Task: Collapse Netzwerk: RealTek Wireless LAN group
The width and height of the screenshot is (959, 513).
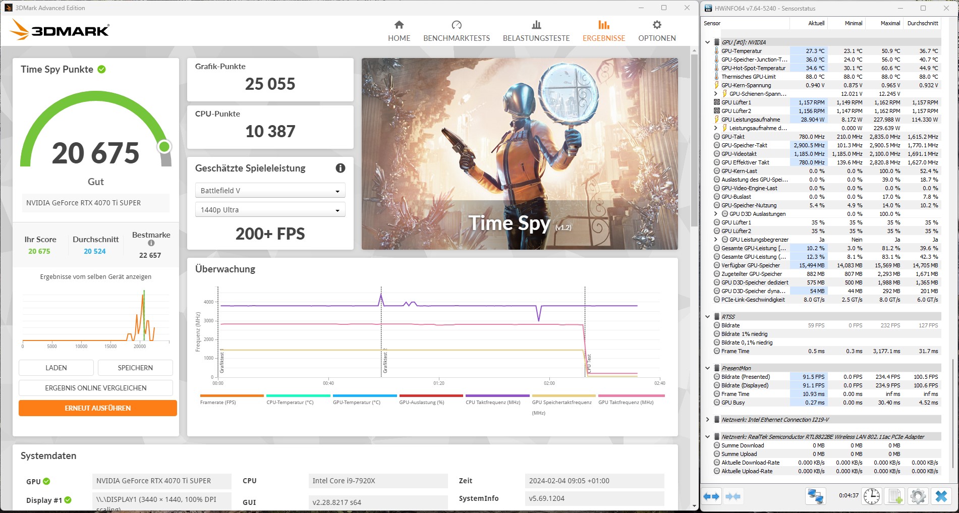Action: pos(707,437)
